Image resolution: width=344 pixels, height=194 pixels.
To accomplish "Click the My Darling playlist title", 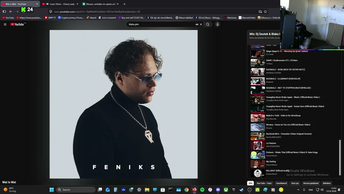I will 271,162.
